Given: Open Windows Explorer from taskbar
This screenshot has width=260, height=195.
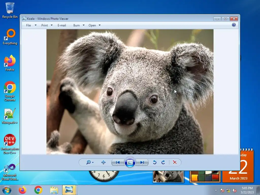Looking at the screenshot, I should (x=54, y=190).
